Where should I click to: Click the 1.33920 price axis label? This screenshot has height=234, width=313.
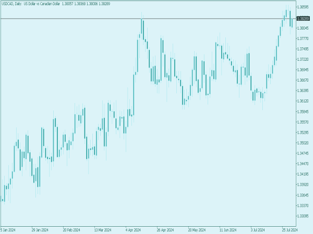pos(303,185)
